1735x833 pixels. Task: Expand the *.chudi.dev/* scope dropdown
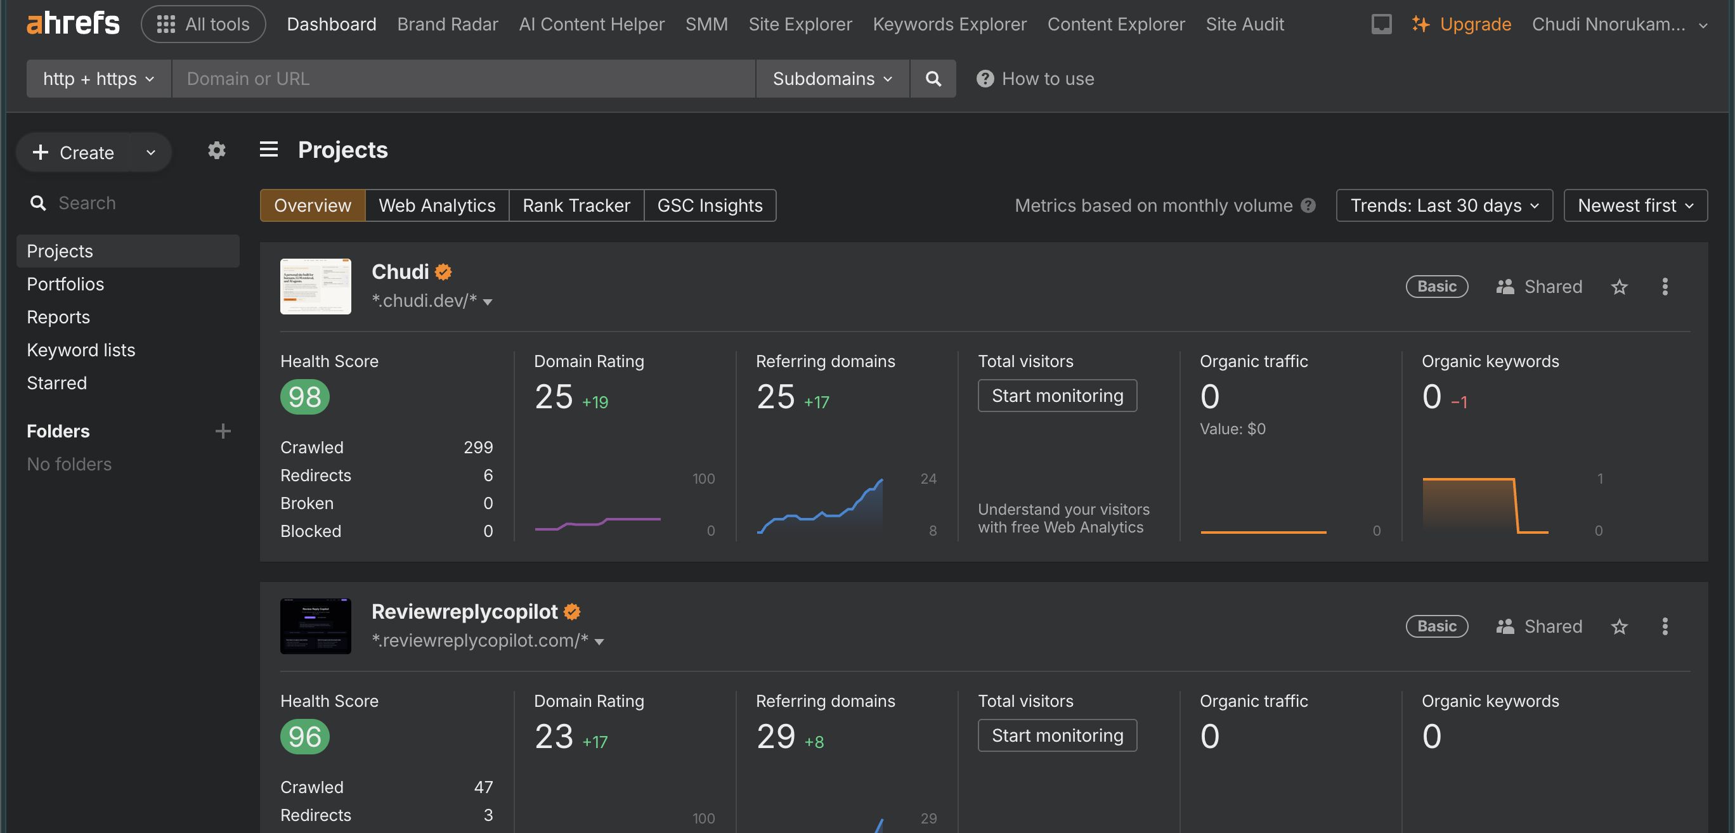[488, 302]
